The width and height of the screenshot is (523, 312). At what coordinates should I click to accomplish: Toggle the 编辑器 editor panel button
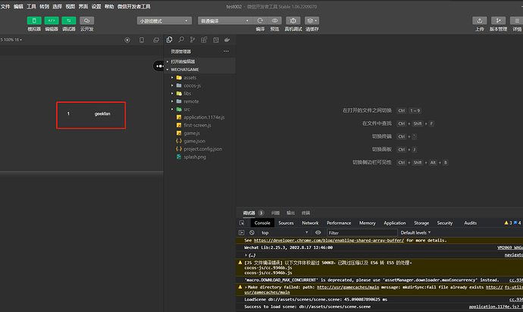pos(52,20)
